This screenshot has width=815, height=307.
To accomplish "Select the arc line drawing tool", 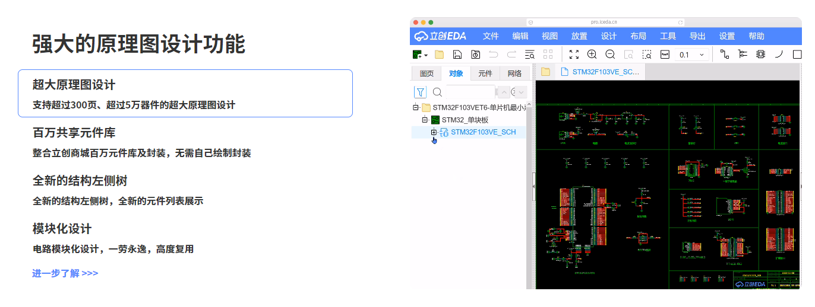I will coord(779,55).
